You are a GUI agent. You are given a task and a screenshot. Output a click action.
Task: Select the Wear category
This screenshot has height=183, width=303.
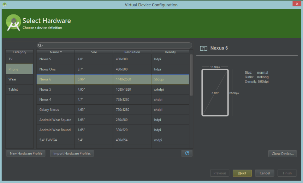pyautogui.click(x=19, y=79)
